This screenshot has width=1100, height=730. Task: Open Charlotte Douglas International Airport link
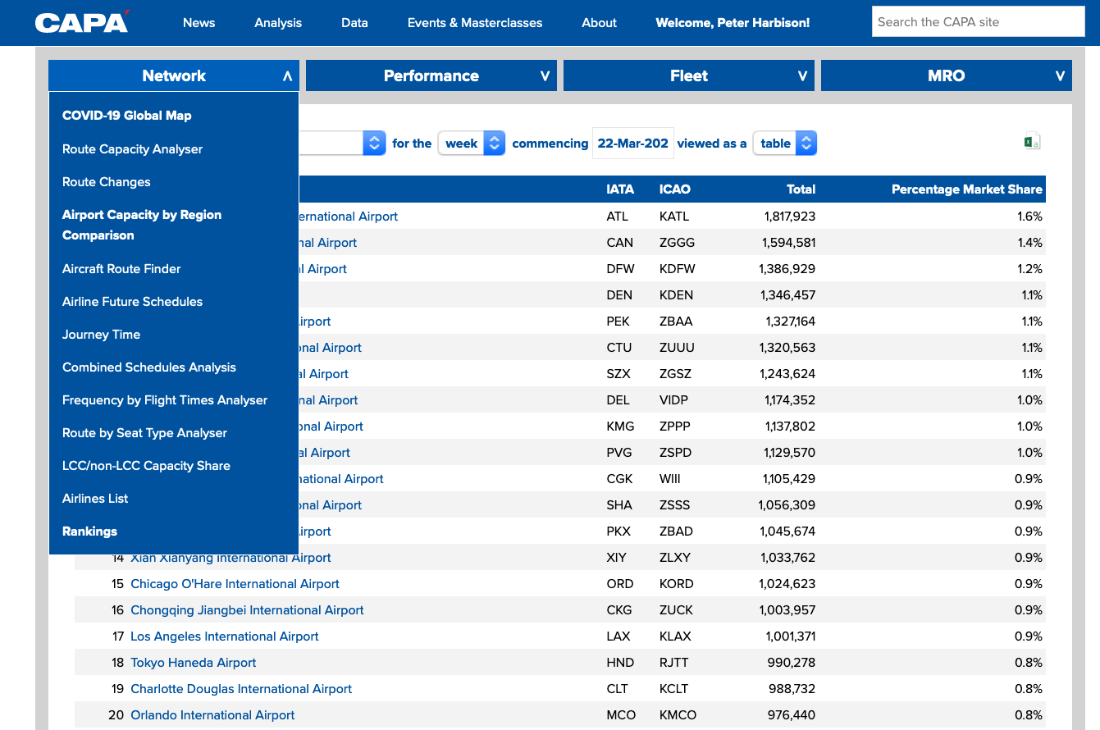tap(241, 688)
